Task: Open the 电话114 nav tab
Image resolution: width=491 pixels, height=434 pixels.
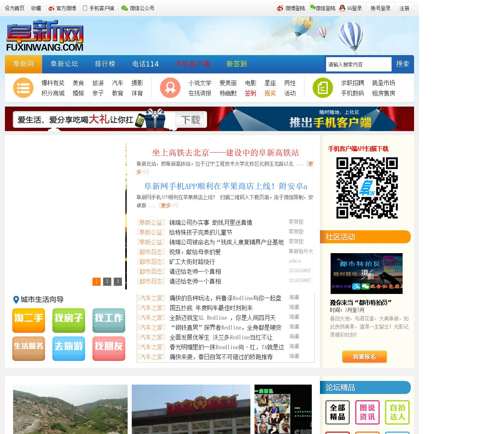Action: click(145, 64)
